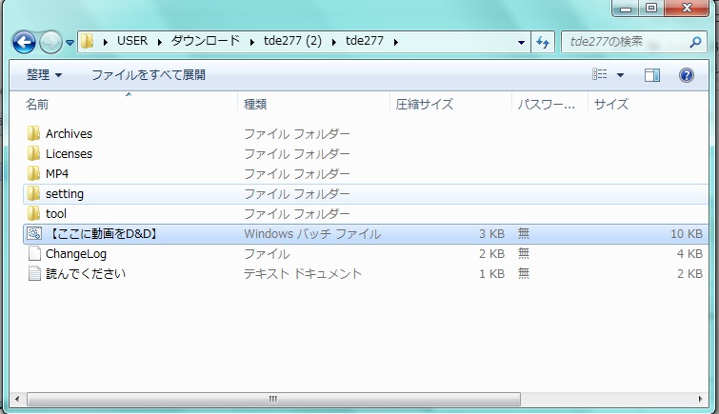
Task: Click the greyed Forward arrow button
Action: click(50, 43)
